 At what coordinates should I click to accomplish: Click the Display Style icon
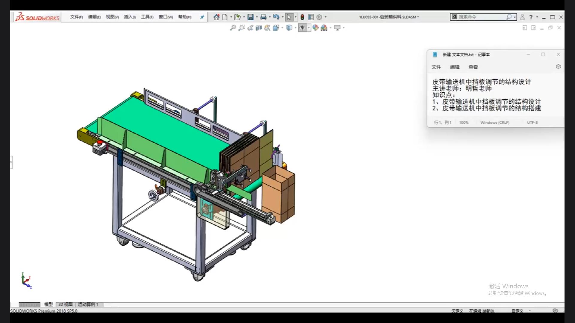tap(289, 28)
